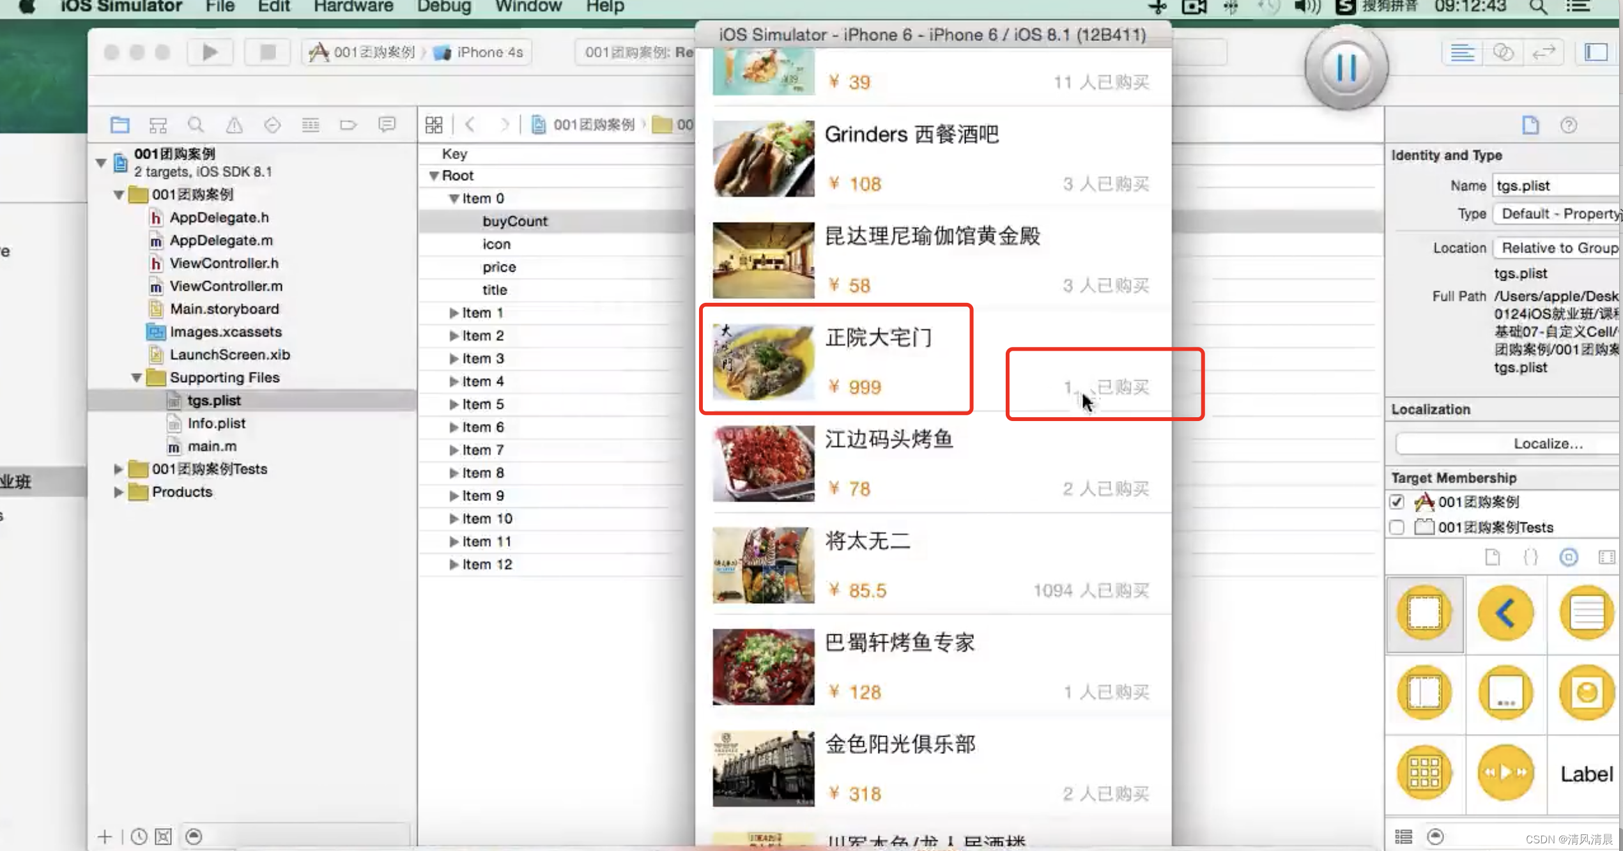1623x851 pixels.
Task: Show the Assistant editor with overlapping circles icon
Action: (x=1503, y=52)
